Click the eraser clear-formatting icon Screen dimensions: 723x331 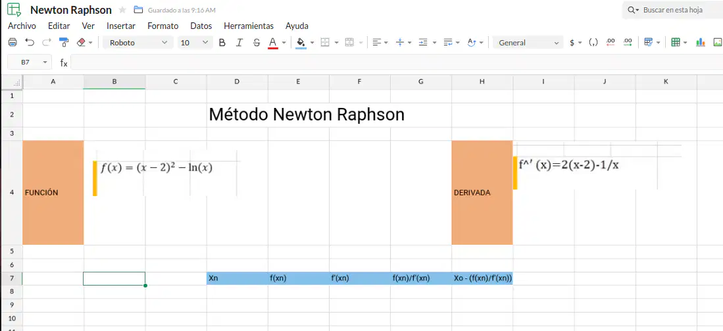click(x=81, y=42)
